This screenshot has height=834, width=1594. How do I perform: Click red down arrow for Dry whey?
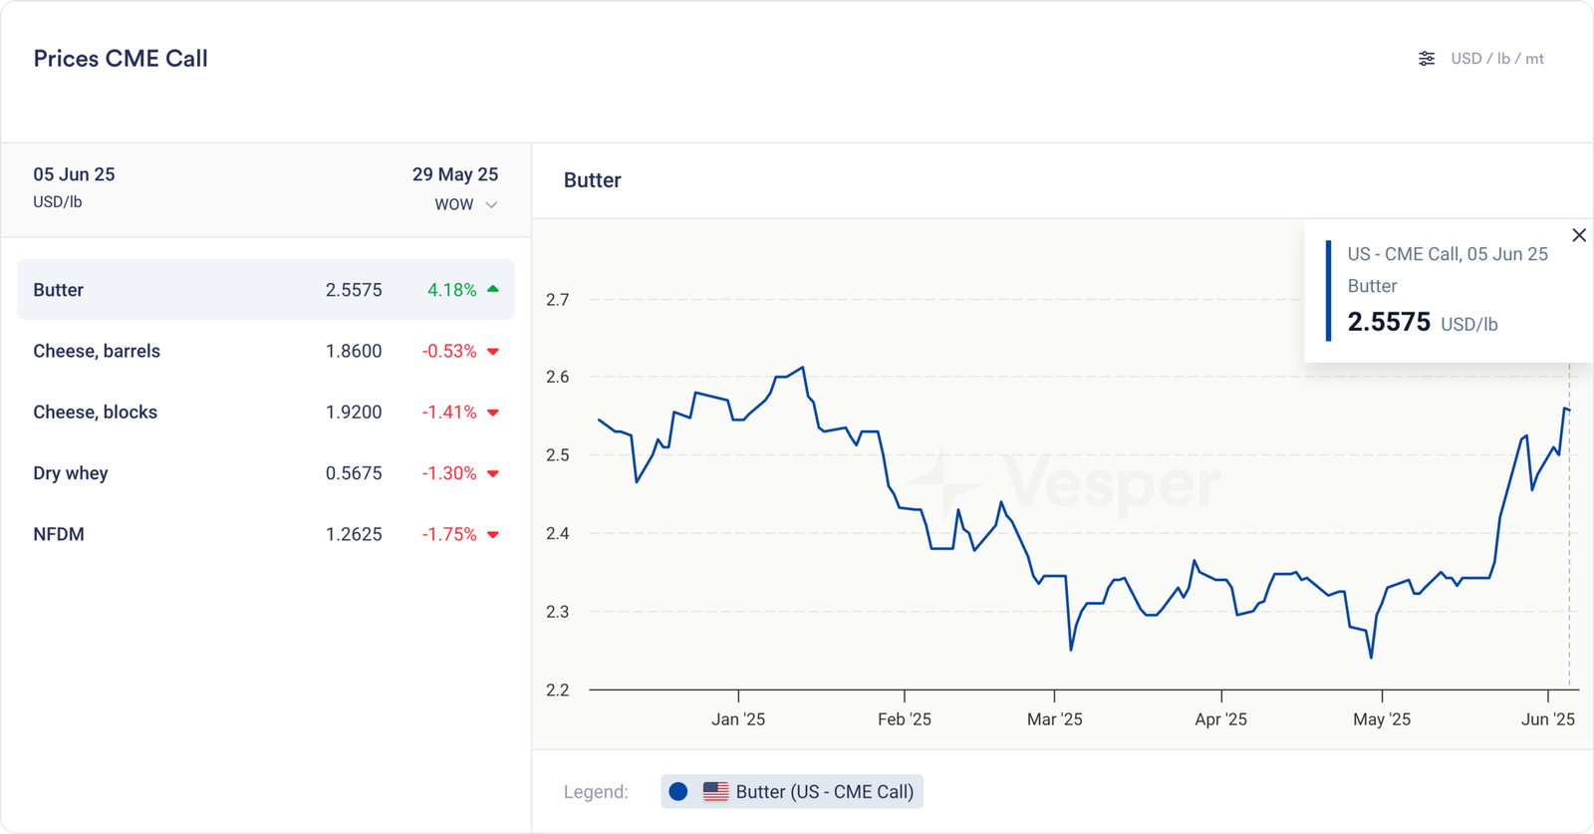[x=492, y=474]
